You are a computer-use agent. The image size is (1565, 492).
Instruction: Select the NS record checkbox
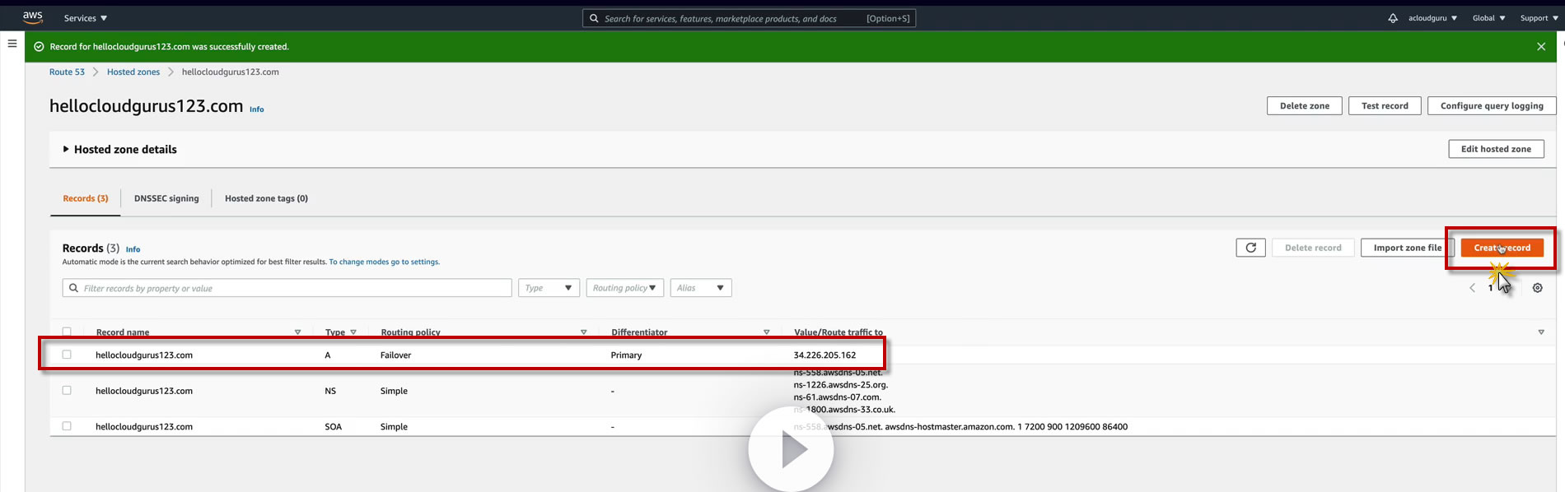tap(67, 390)
